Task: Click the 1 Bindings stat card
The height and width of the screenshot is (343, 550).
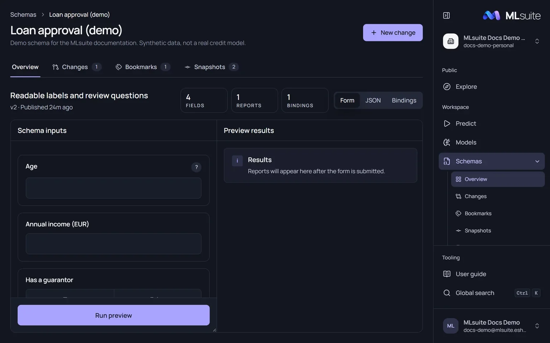Action: tap(305, 100)
